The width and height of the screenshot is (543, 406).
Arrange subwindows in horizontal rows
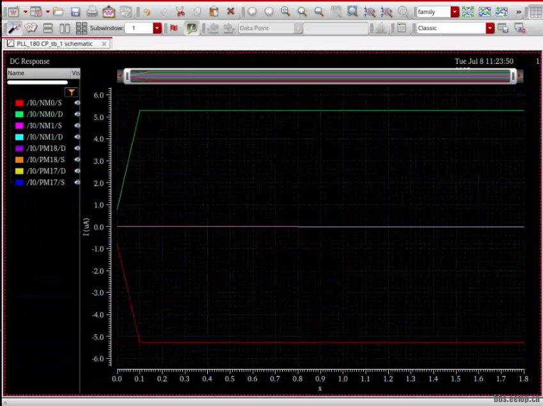tap(48, 28)
